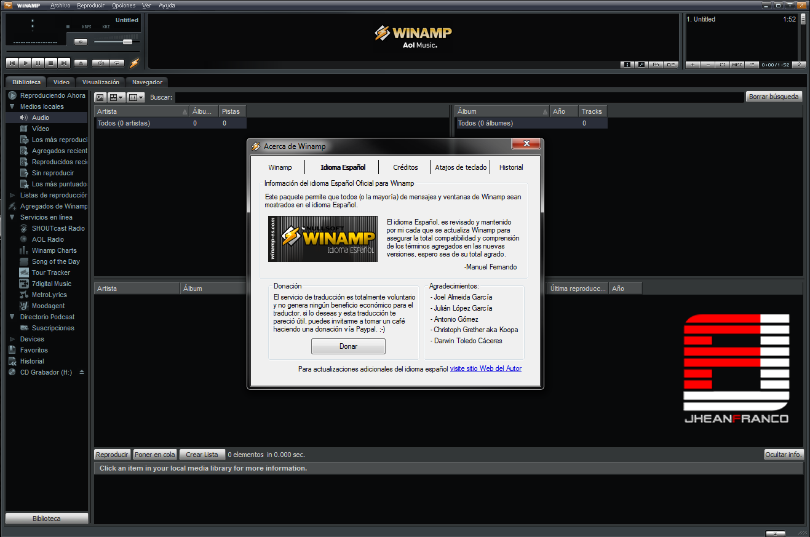Open the 'visite sitio Web del Autor' link
Viewport: 810px width, 537px height.
click(x=486, y=368)
